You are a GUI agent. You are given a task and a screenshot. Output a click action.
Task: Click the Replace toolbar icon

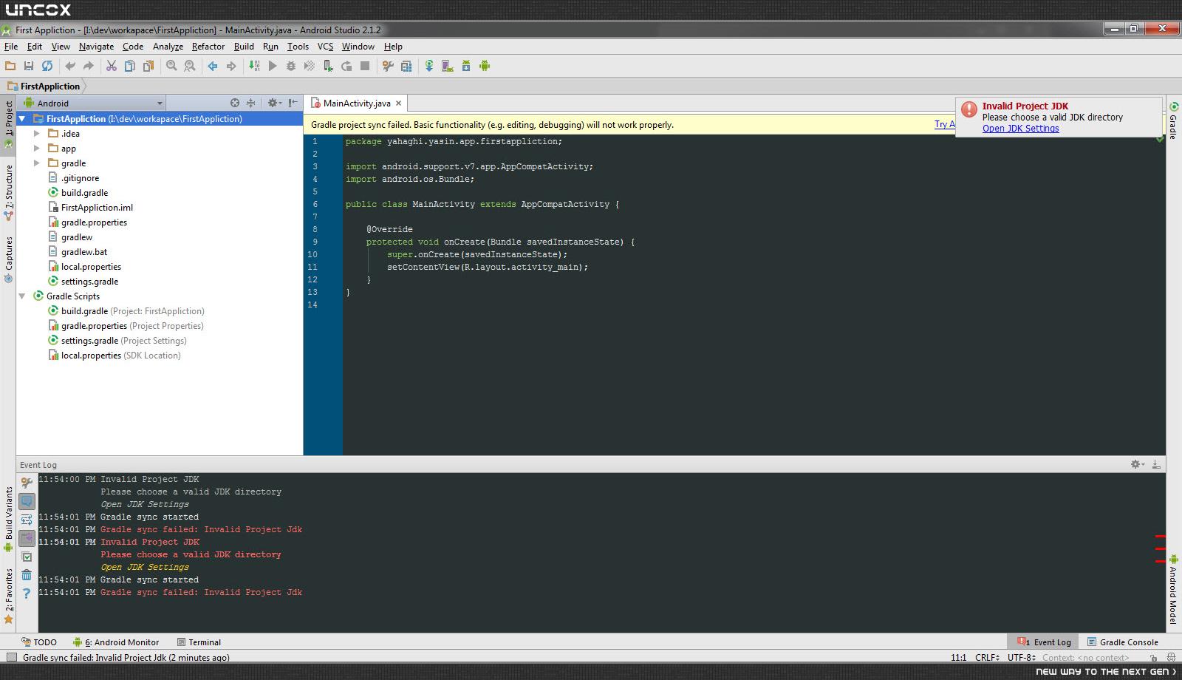click(190, 66)
